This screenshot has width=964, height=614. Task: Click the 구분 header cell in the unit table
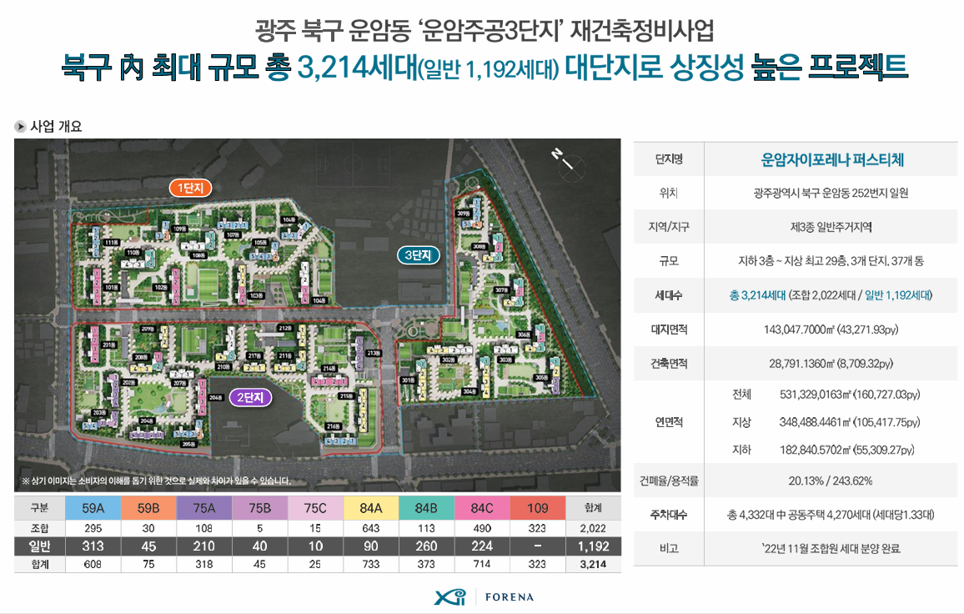tap(39, 508)
